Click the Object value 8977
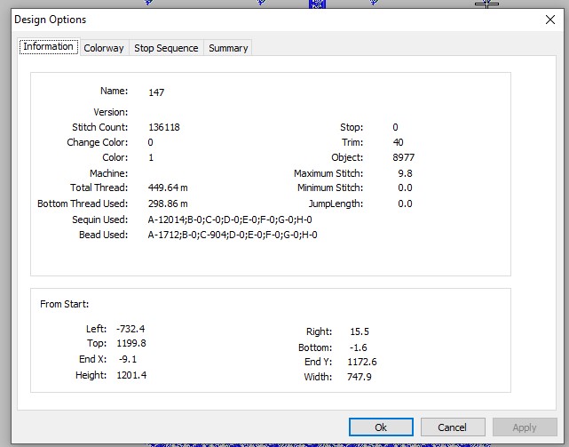Screen dimensions: 569x447 pos(403,157)
